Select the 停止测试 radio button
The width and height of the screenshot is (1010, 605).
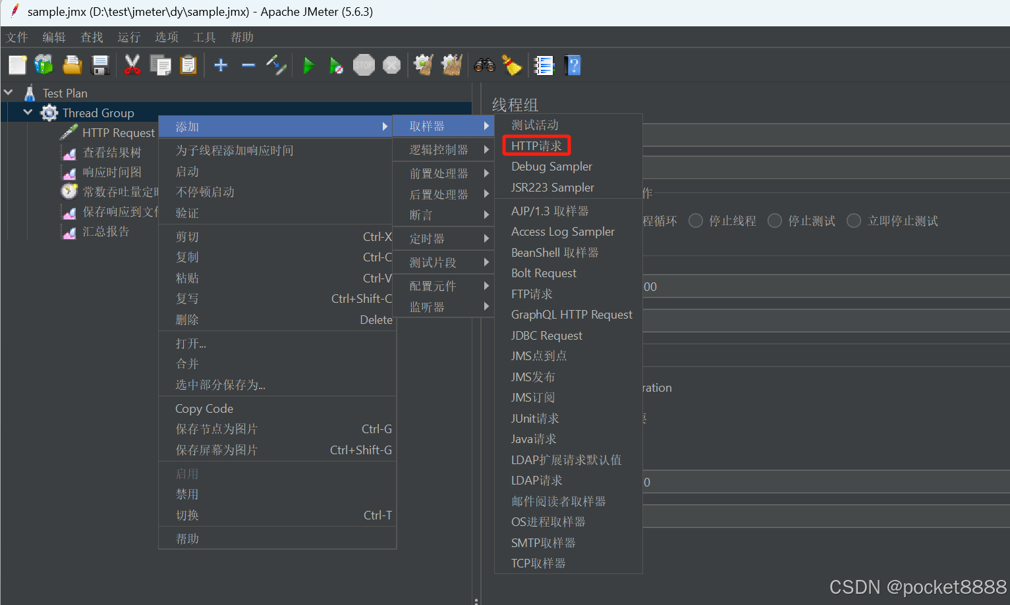[775, 221]
